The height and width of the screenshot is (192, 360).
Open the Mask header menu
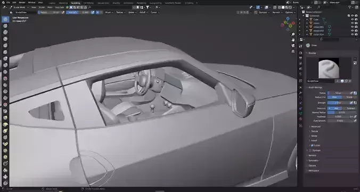pyautogui.click(x=50, y=7)
